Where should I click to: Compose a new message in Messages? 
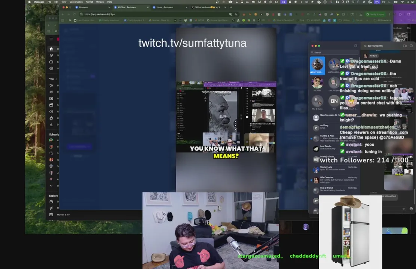tap(355, 46)
